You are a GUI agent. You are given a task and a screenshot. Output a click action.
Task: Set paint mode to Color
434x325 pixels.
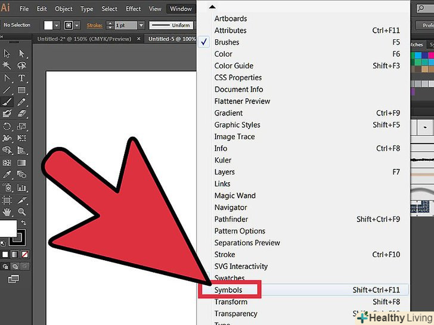tap(5, 254)
